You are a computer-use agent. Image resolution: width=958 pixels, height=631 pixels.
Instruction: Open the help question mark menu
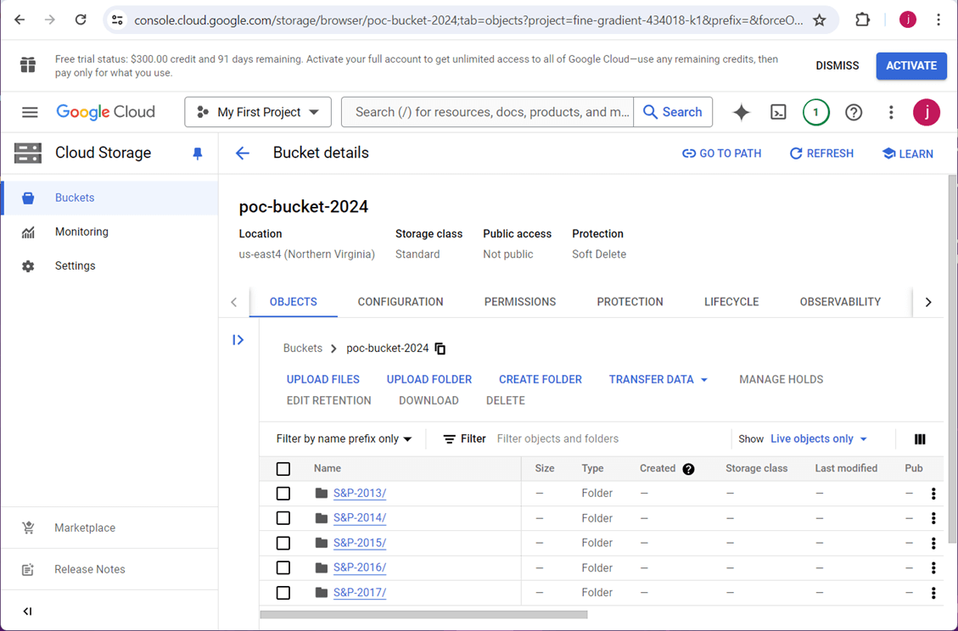coord(854,112)
